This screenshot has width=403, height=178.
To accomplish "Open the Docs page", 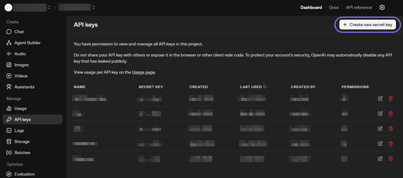I will point(334,7).
